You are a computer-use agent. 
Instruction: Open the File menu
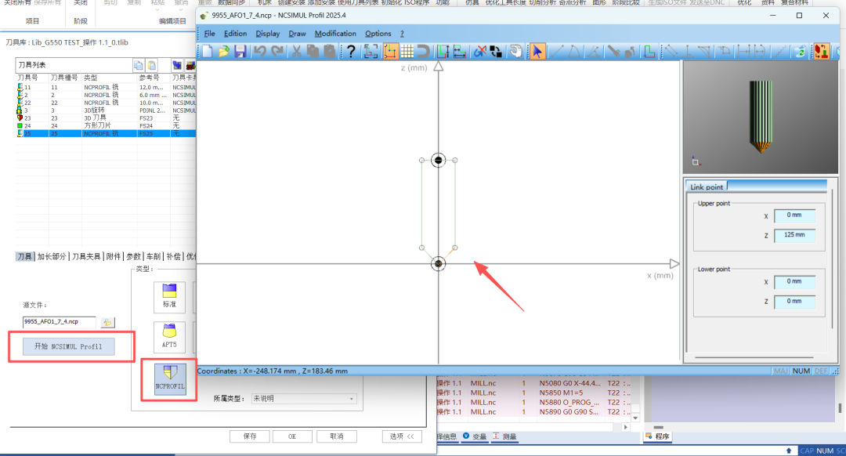click(x=209, y=34)
